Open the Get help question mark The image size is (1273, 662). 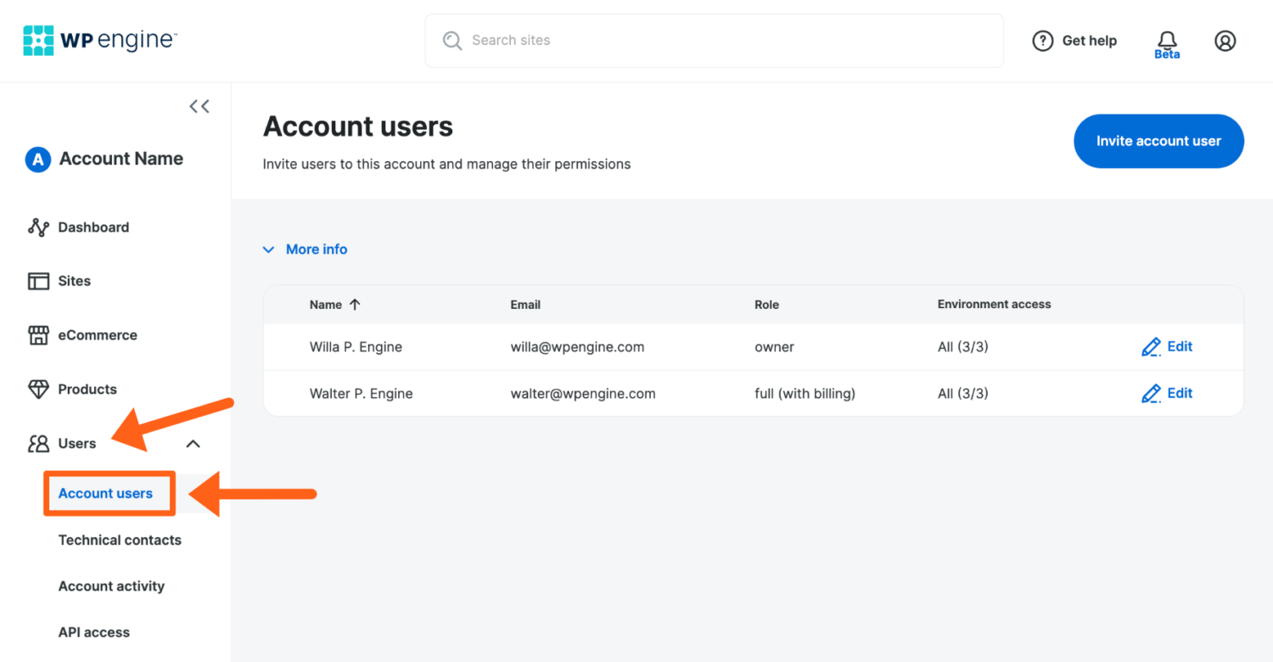[x=1043, y=40]
